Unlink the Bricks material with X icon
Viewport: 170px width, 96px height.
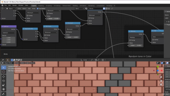109,9
